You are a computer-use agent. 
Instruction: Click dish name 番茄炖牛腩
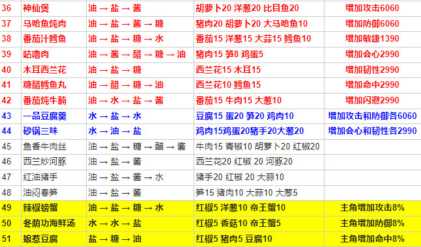click(x=44, y=101)
